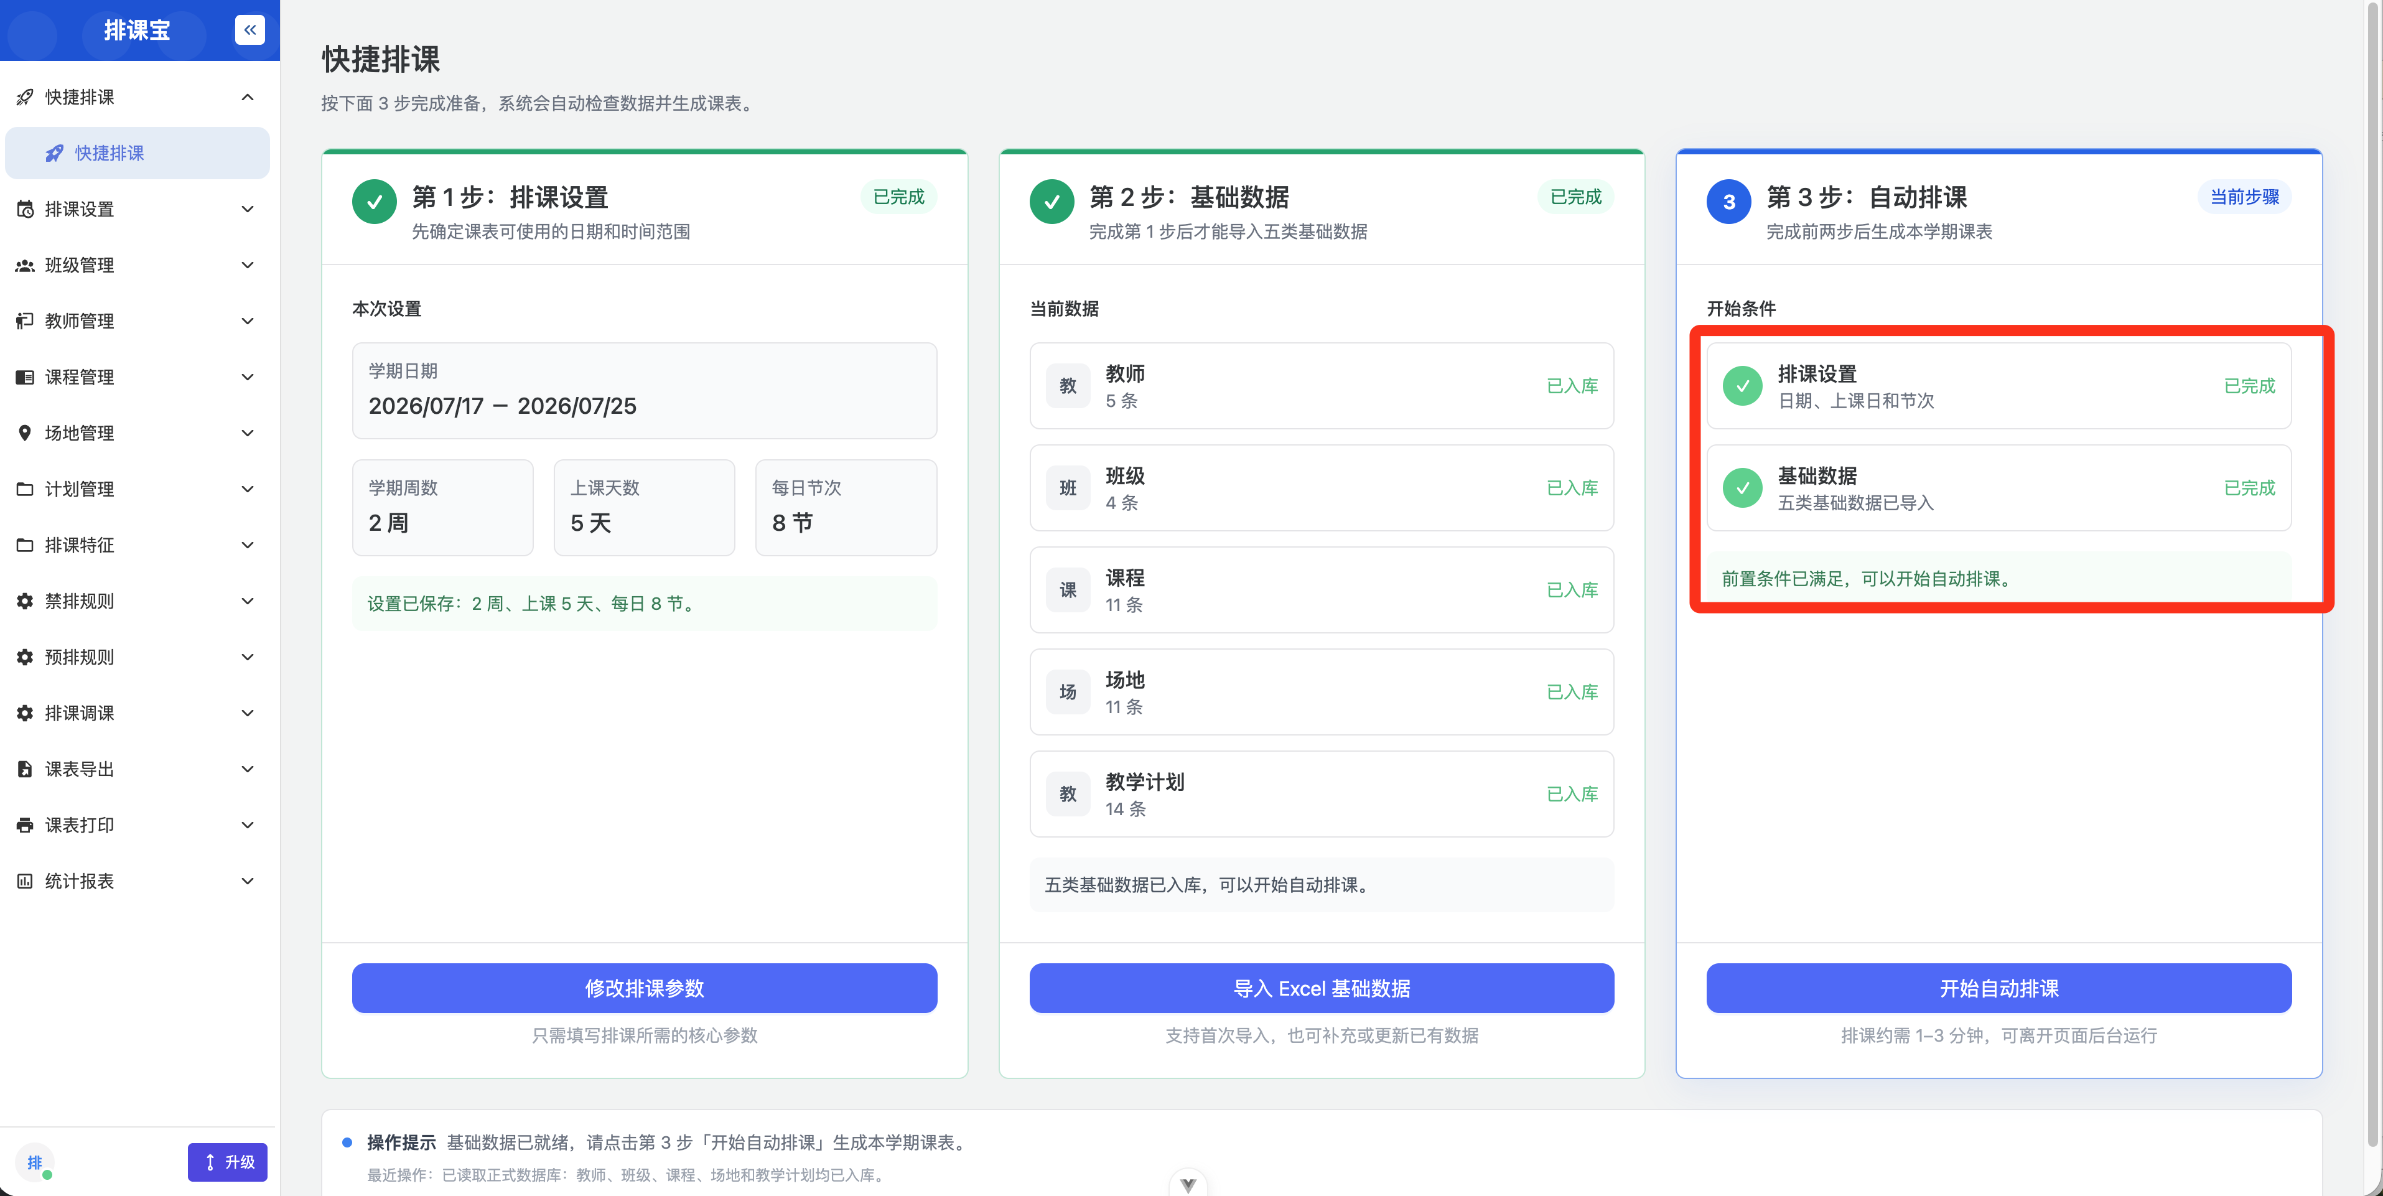Click the 开始自动排课 button

click(1999, 988)
